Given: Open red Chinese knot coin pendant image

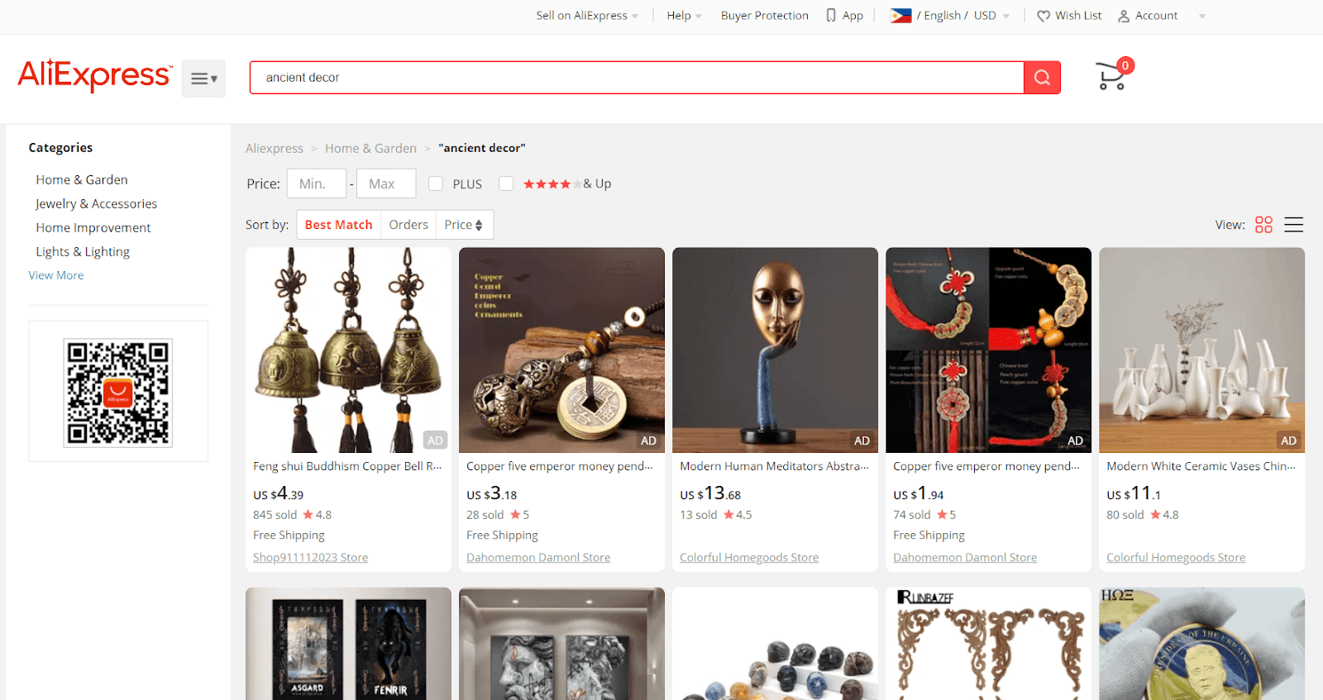Looking at the screenshot, I should click(x=988, y=350).
